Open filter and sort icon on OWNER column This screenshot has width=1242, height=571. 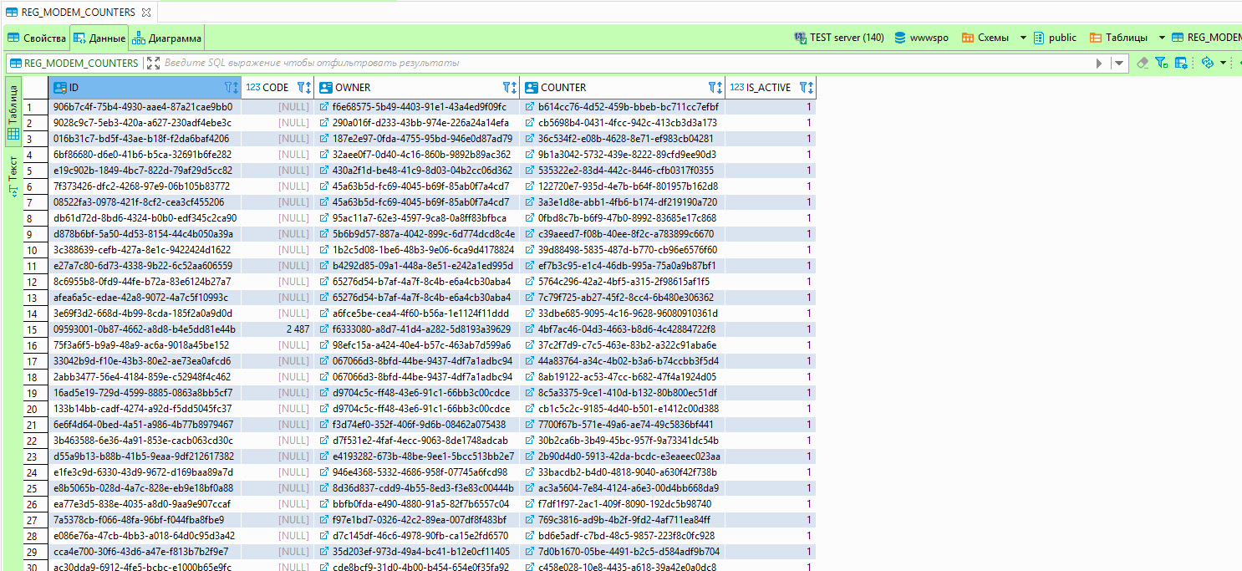tap(510, 87)
